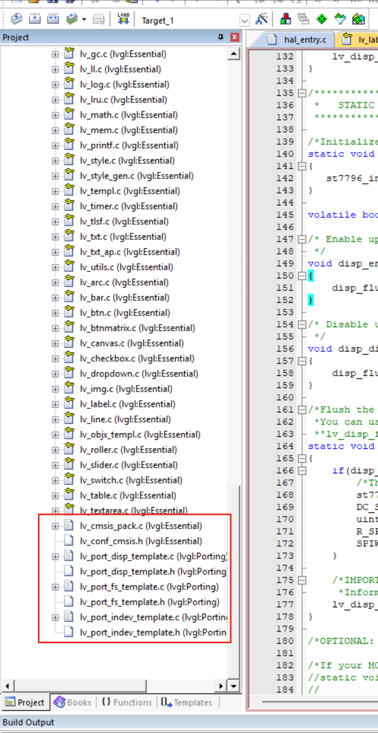Screen dimensions: 378x733
Task: Click the lv_port_indev_template.h file icon
Action: [x=69, y=632]
